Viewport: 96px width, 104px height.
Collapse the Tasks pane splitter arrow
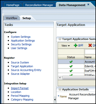click(55, 100)
